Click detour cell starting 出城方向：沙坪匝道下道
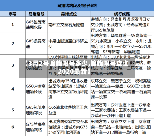This screenshot has height=136, width=154. pyautogui.click(x=122, y=110)
